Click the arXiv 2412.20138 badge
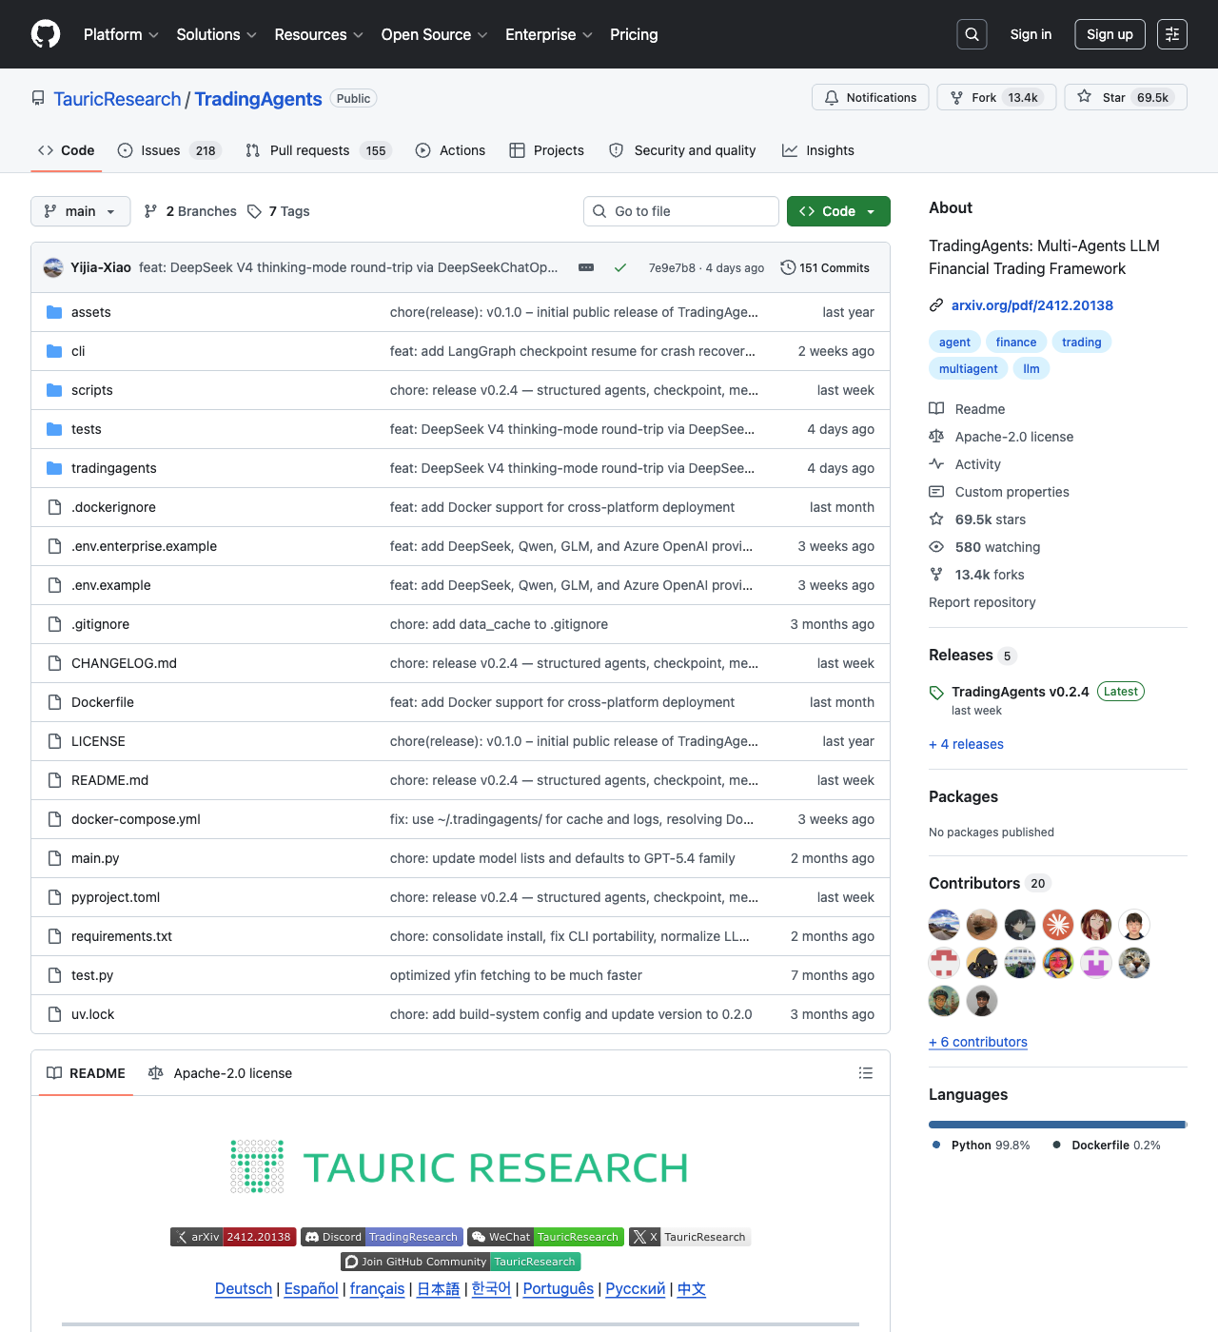This screenshot has height=1332, width=1218. (x=233, y=1237)
